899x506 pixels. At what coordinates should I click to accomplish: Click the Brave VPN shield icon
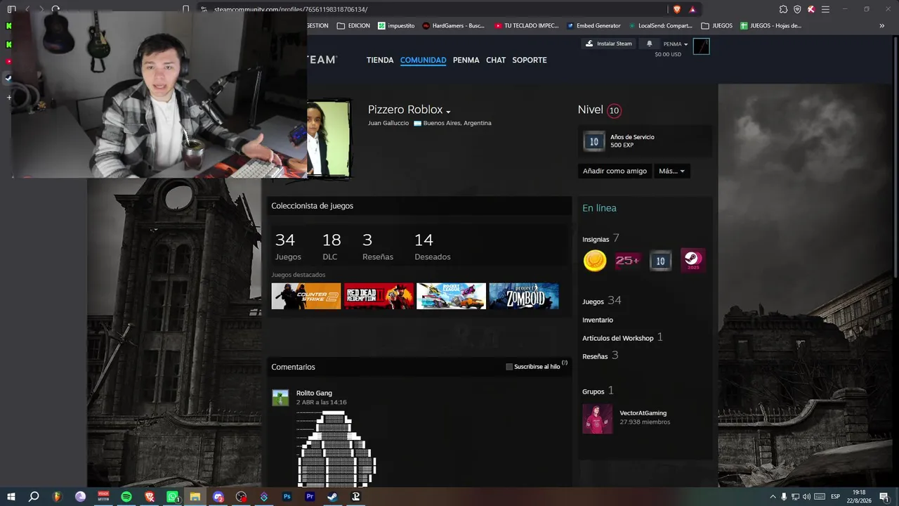click(797, 9)
